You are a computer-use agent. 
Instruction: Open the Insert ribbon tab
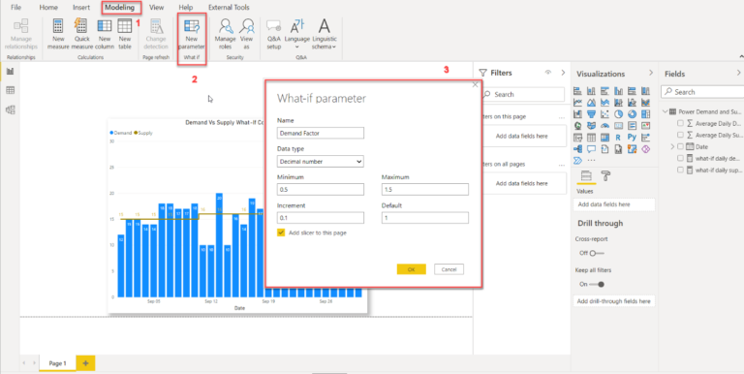[81, 7]
